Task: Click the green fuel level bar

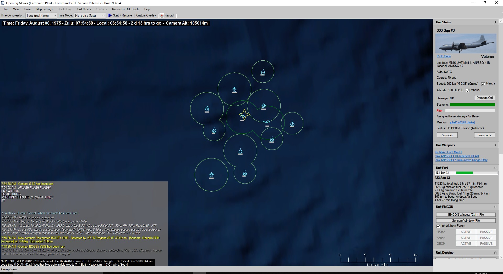Action: pyautogui.click(x=464, y=173)
